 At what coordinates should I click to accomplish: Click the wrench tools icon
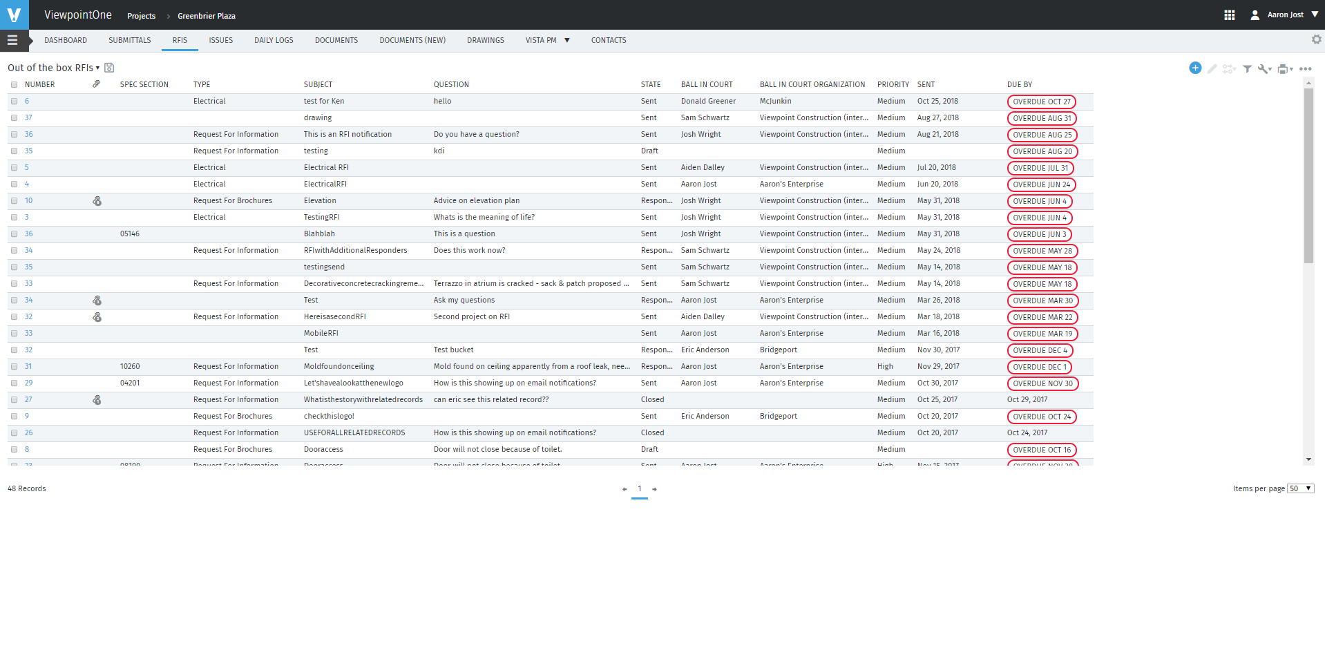[x=1263, y=68]
